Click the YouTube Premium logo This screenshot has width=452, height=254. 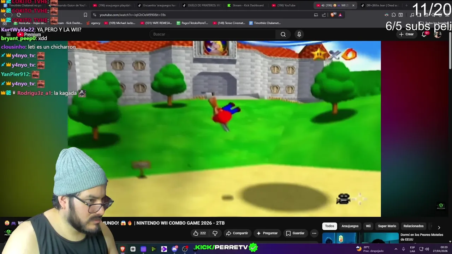click(x=29, y=35)
